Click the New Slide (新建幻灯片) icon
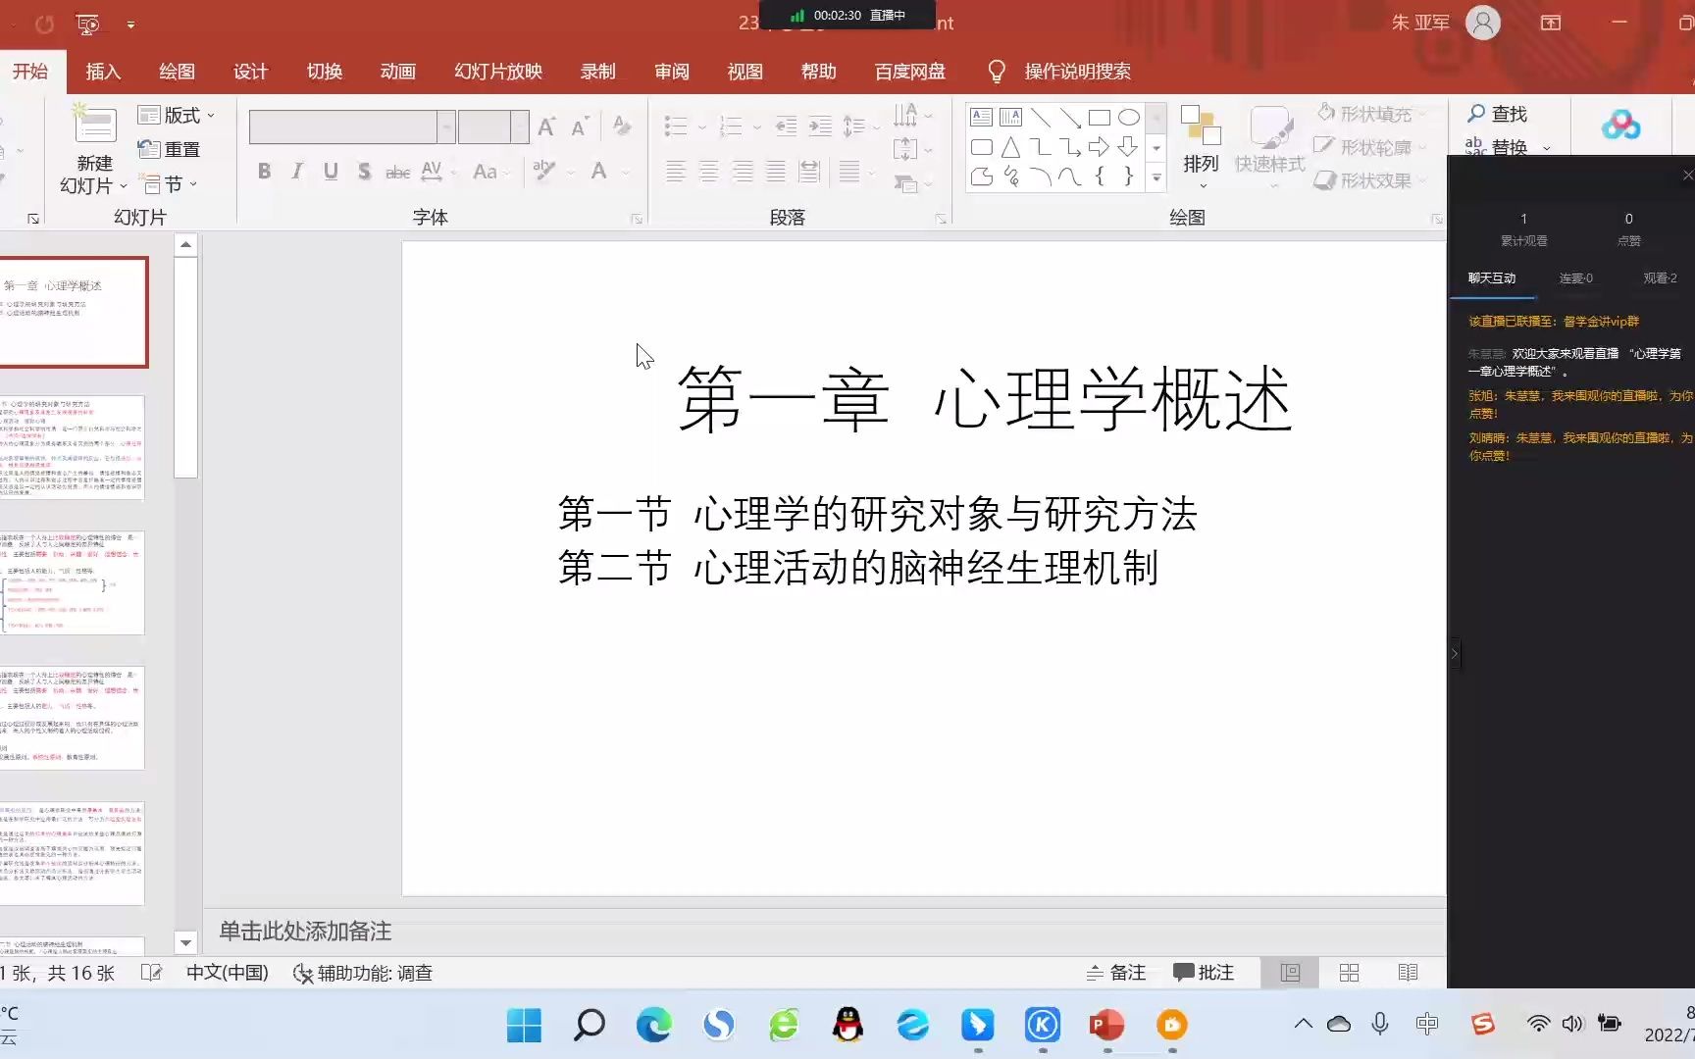1695x1059 pixels. [x=95, y=125]
